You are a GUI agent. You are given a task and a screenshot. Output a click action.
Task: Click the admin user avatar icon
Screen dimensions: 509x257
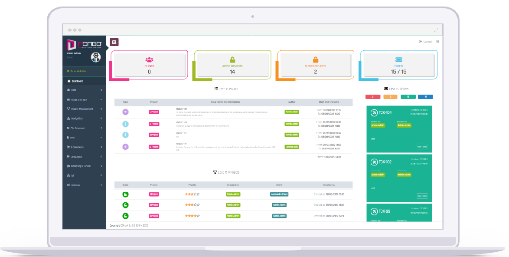[x=95, y=57]
